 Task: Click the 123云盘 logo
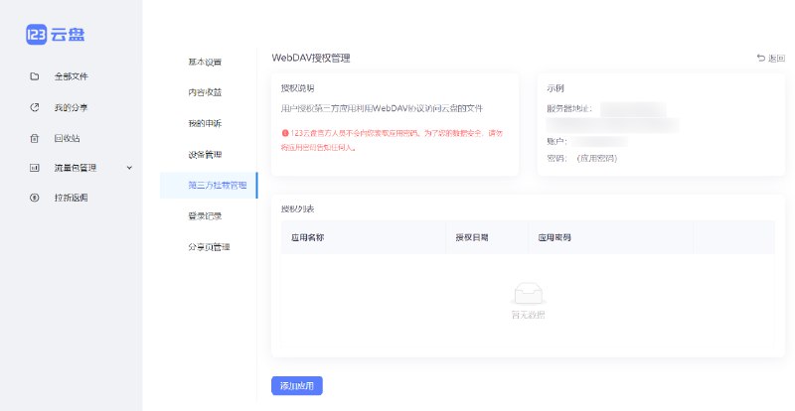point(56,34)
